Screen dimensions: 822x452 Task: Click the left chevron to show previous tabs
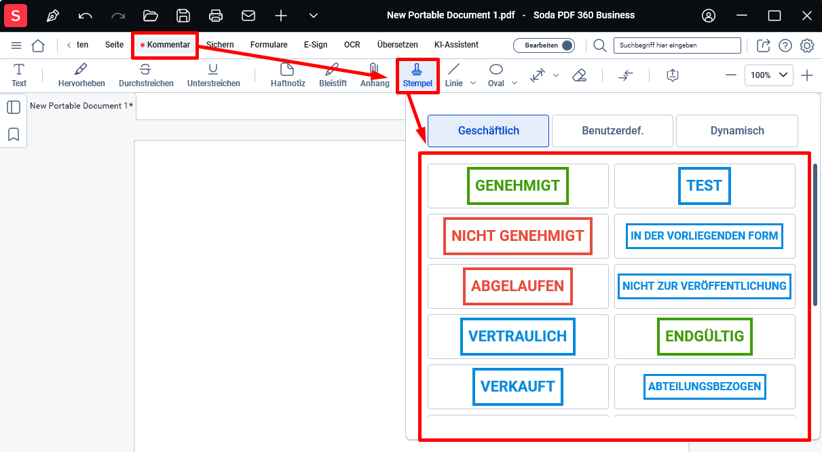coord(69,45)
